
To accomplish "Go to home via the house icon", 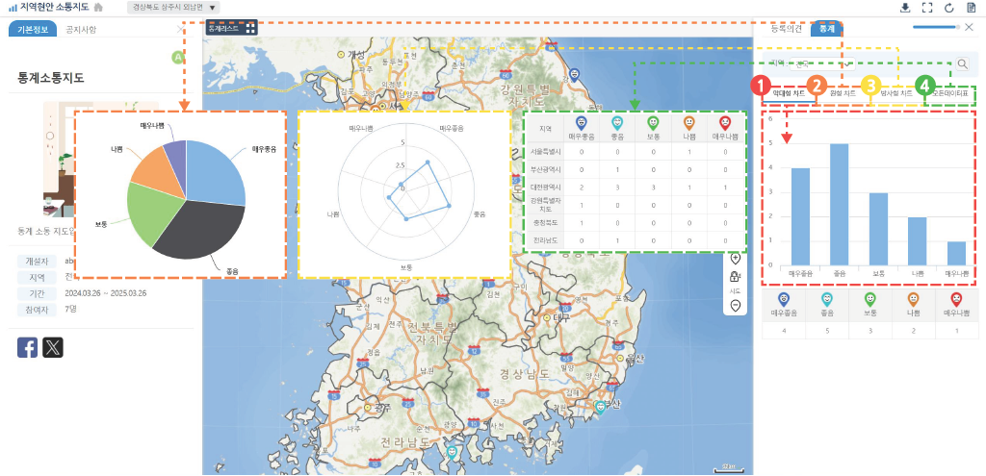I will [x=98, y=8].
